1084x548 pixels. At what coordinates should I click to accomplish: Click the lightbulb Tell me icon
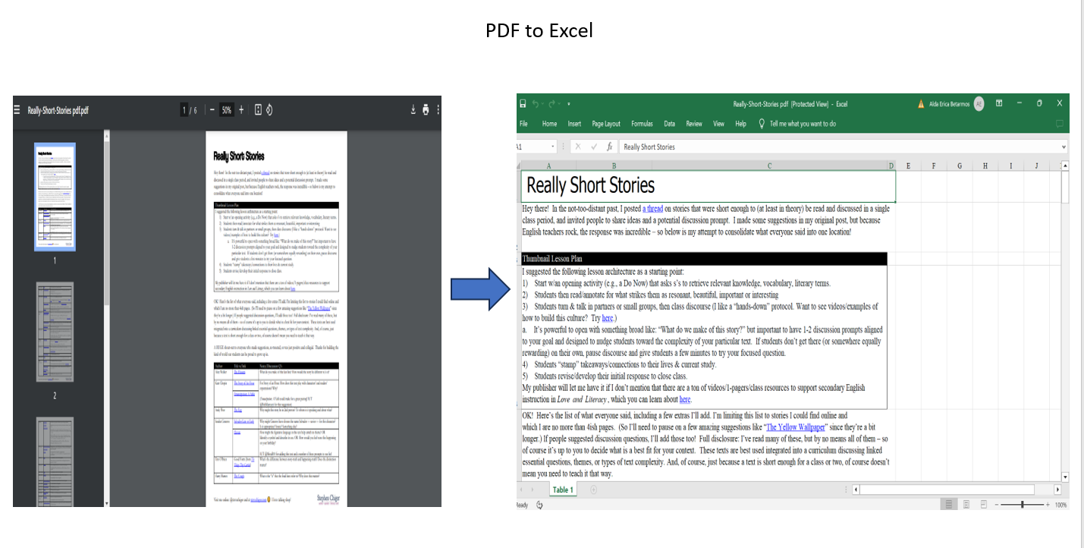tap(761, 123)
